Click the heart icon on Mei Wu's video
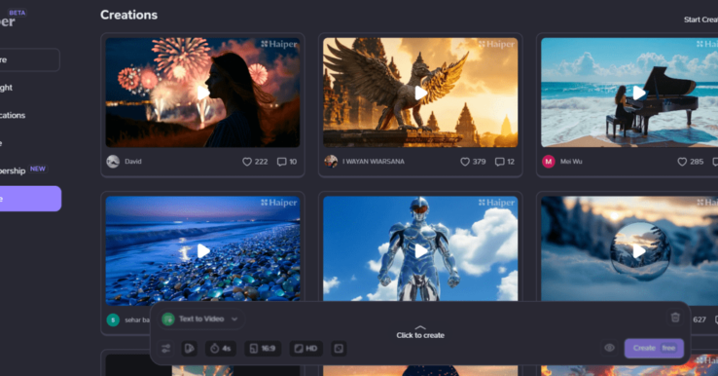The height and width of the screenshot is (376, 718). pos(682,162)
